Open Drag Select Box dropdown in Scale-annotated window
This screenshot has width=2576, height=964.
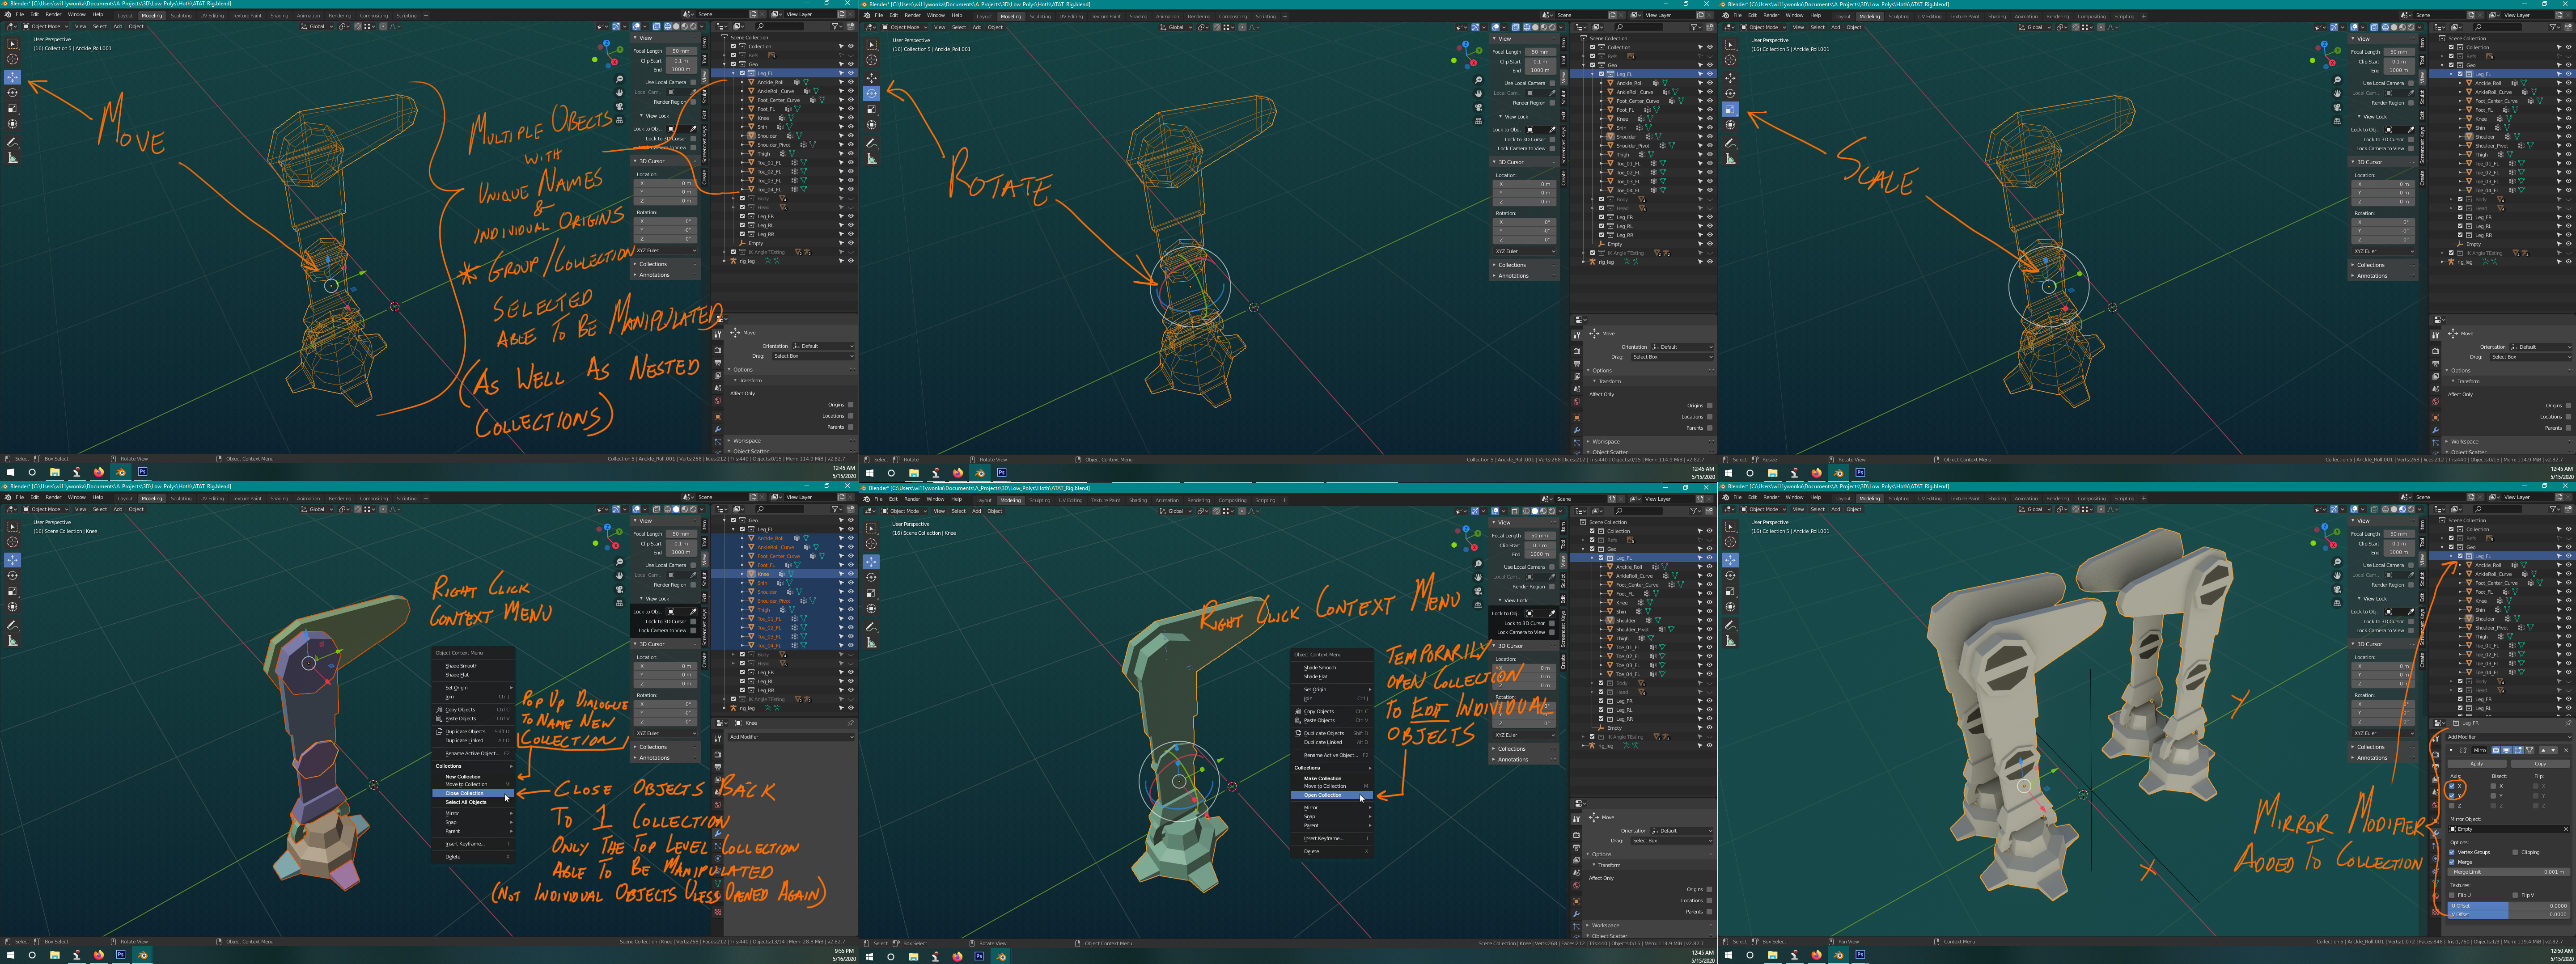tap(2530, 356)
